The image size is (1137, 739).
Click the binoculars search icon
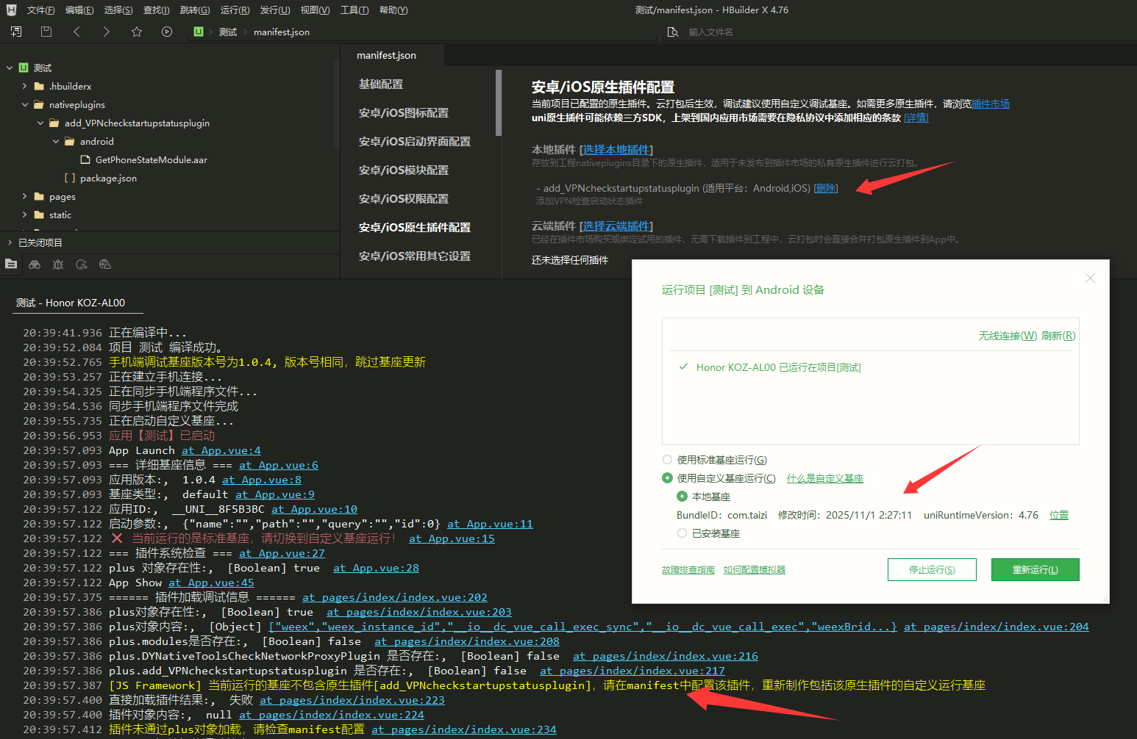click(x=35, y=264)
